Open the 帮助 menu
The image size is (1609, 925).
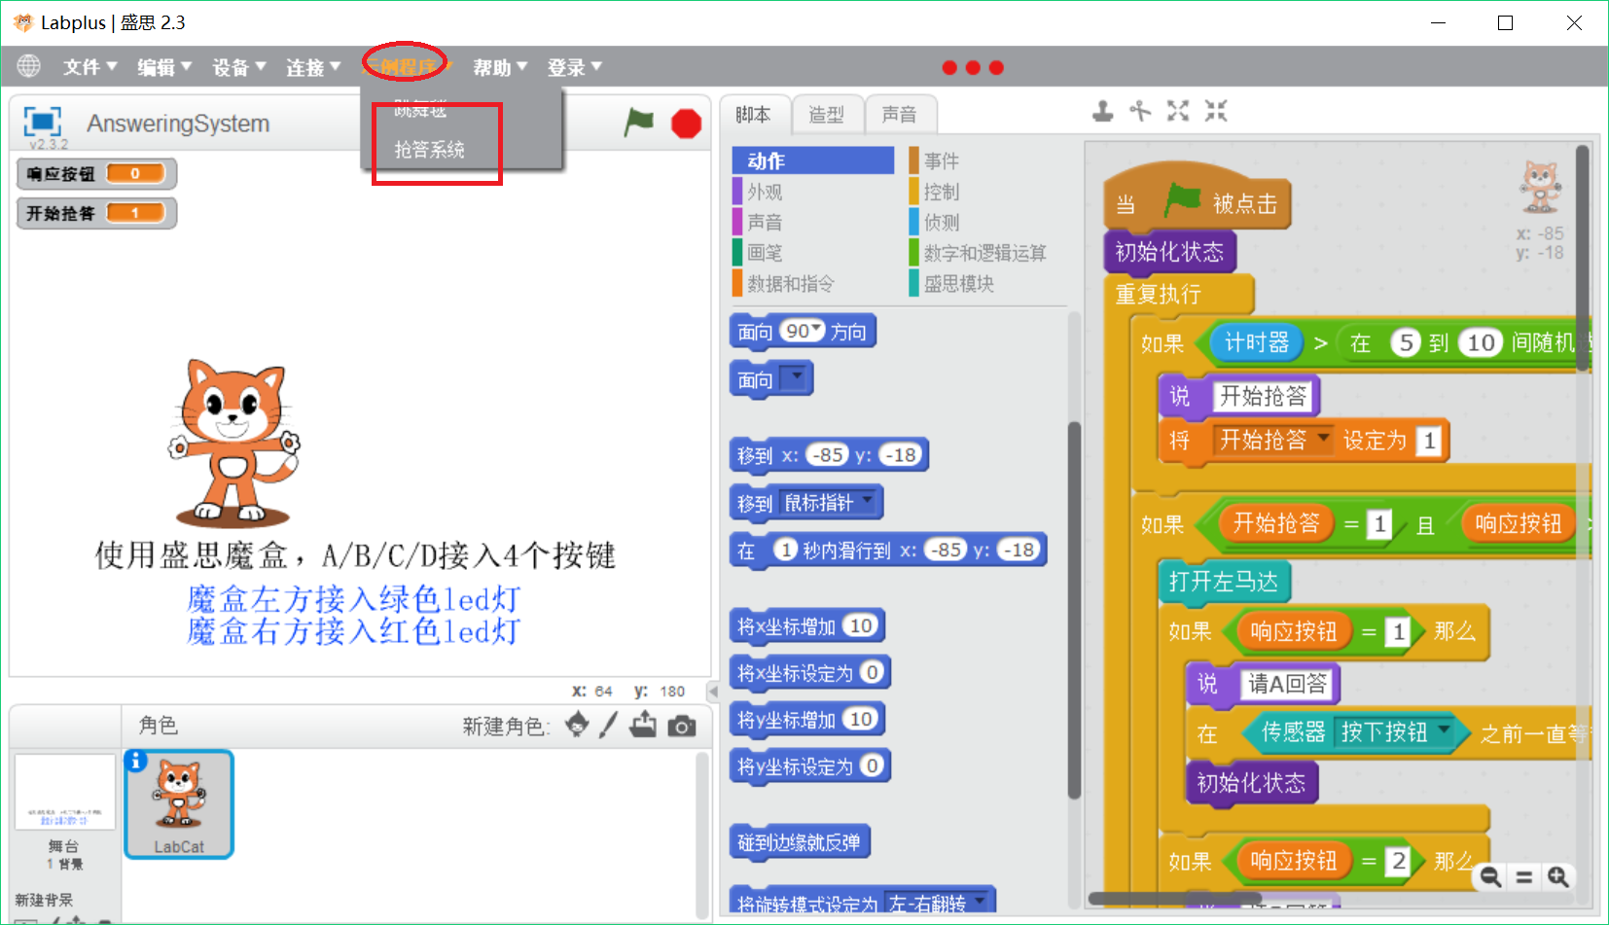[500, 67]
